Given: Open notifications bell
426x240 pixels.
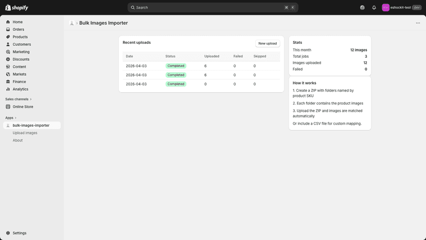Looking at the screenshot, I should (x=374, y=8).
